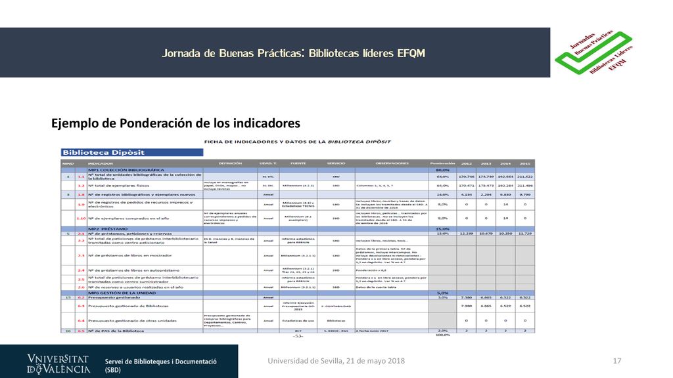Click 'Nº de préstamos de libros en autopréstamo'

click(134, 270)
